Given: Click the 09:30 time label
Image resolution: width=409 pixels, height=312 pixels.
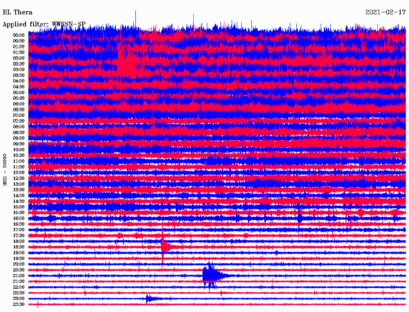Looking at the screenshot, I should click(x=19, y=144).
